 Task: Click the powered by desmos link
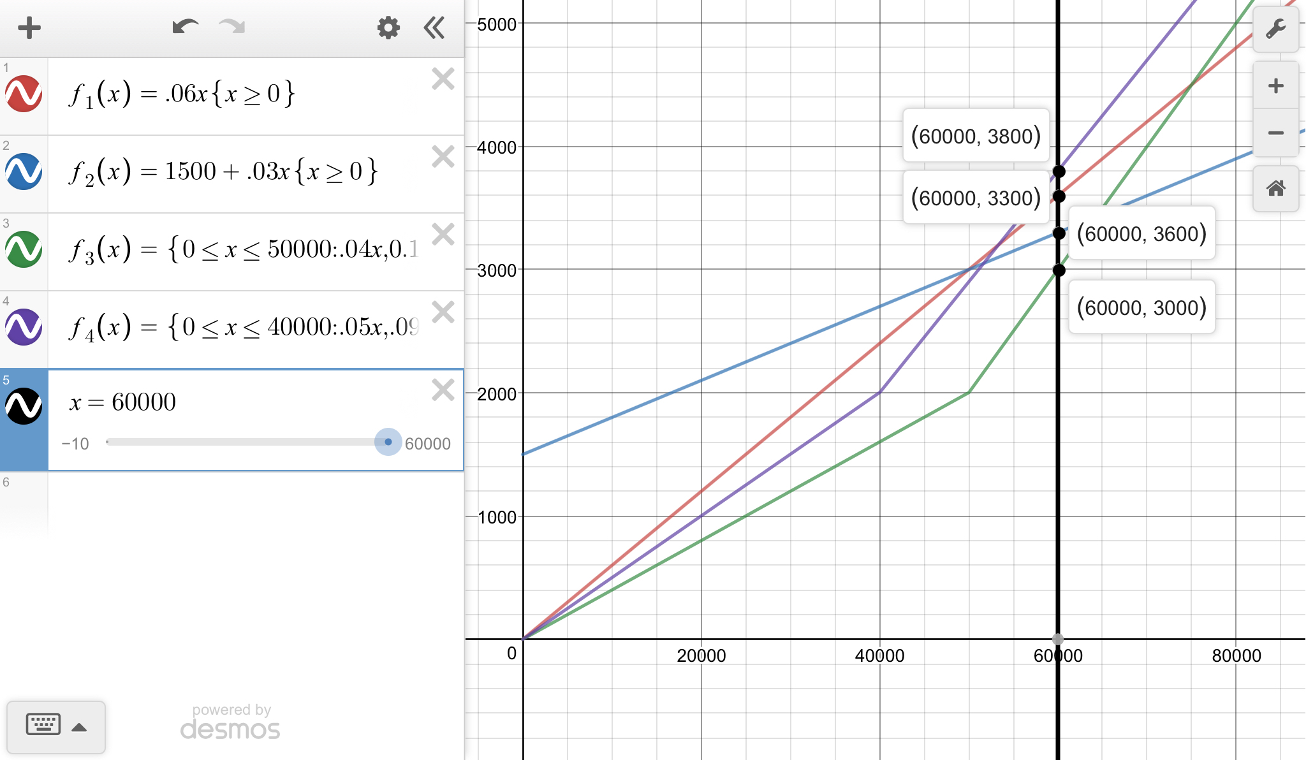pyautogui.click(x=230, y=722)
